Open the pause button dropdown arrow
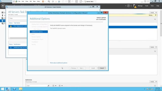This screenshot has width=162, height=91. [x=45, y=2]
